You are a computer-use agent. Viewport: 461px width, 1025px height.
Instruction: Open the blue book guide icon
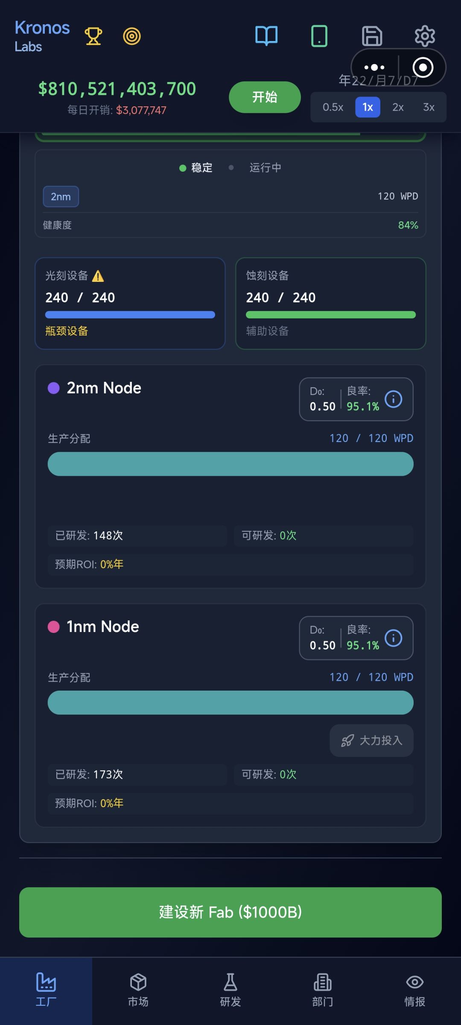pyautogui.click(x=266, y=36)
